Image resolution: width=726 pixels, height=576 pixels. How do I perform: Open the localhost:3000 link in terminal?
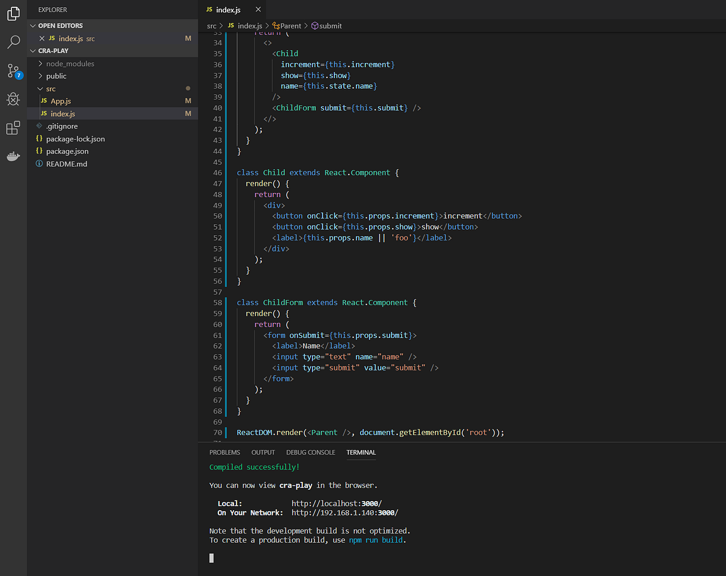[336, 503]
